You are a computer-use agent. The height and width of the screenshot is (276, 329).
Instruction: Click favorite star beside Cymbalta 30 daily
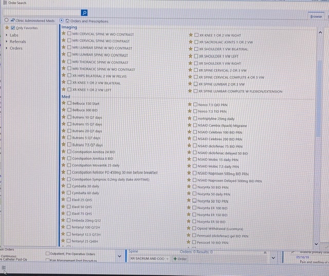pyautogui.click(x=63, y=186)
